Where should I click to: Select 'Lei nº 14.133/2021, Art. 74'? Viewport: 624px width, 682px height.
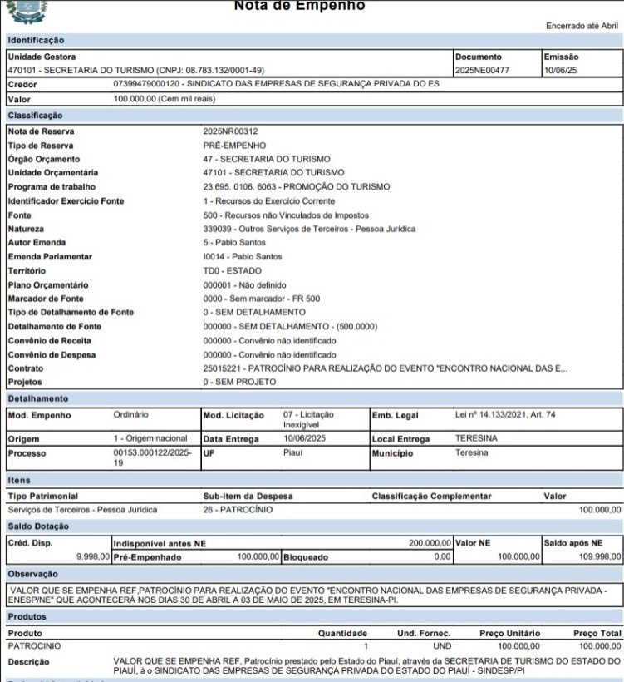click(x=505, y=414)
